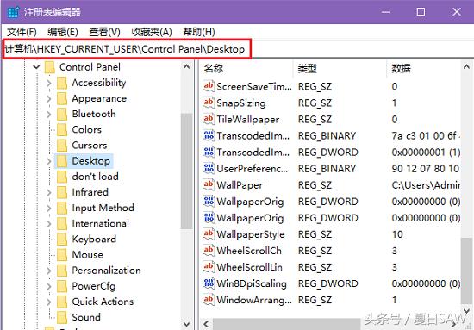Click the tree pane scroll up arrow
The image size is (474, 330).
187,67
